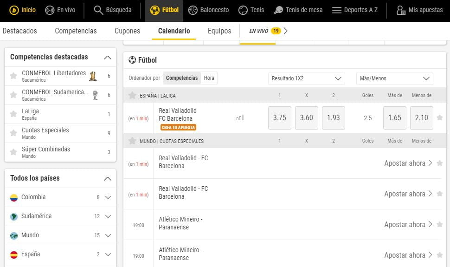The width and height of the screenshot is (450, 267).
Task: Open the Real Valladolid FC Barcelona LaLiga match
Action: point(178,114)
